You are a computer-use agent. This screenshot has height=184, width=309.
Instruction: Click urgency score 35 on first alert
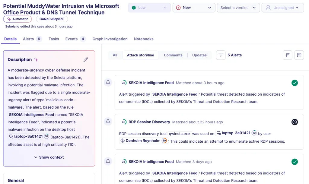pos(124,83)
